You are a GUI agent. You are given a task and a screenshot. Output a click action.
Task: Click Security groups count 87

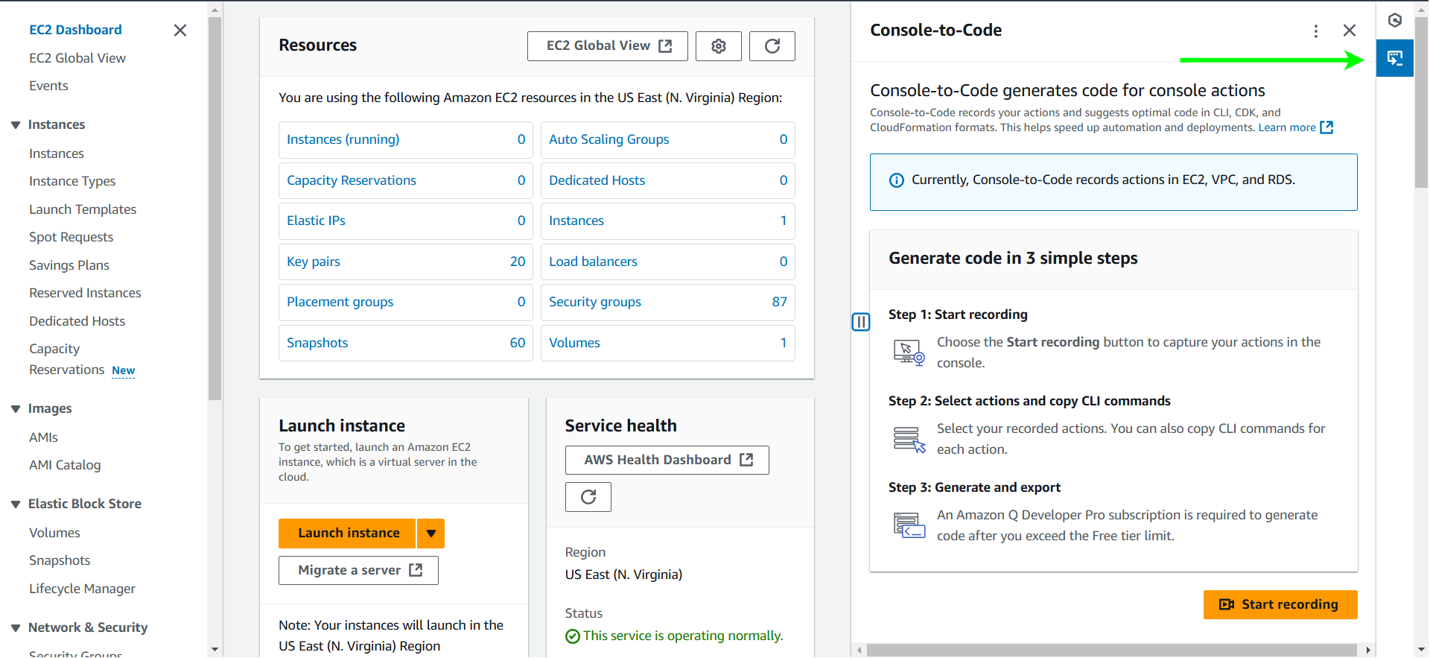tap(780, 302)
